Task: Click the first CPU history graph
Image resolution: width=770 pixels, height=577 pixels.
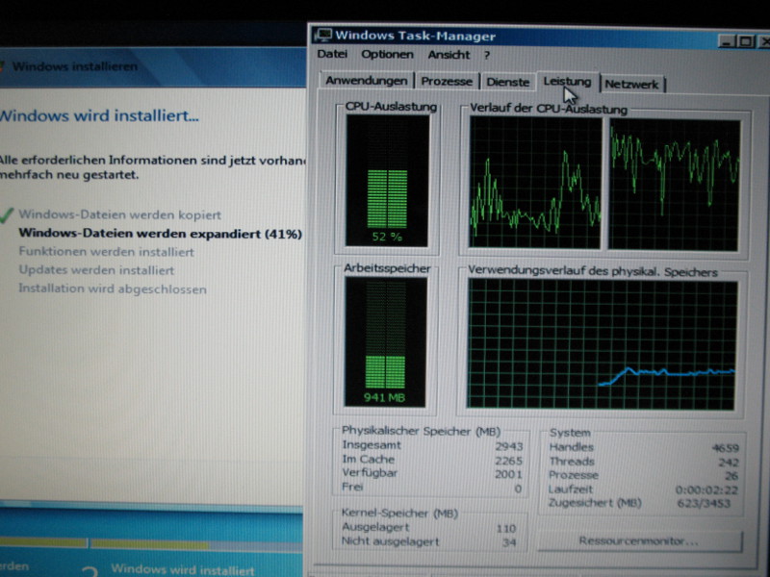Action: point(535,183)
